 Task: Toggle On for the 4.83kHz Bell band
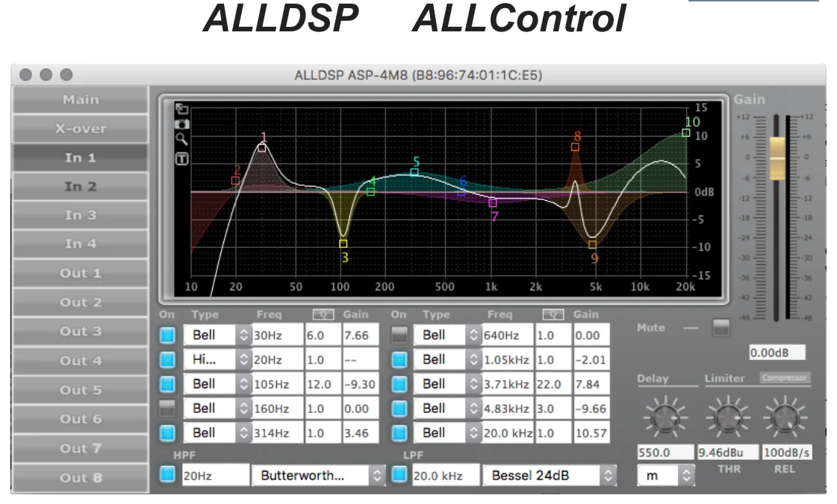pos(399,408)
